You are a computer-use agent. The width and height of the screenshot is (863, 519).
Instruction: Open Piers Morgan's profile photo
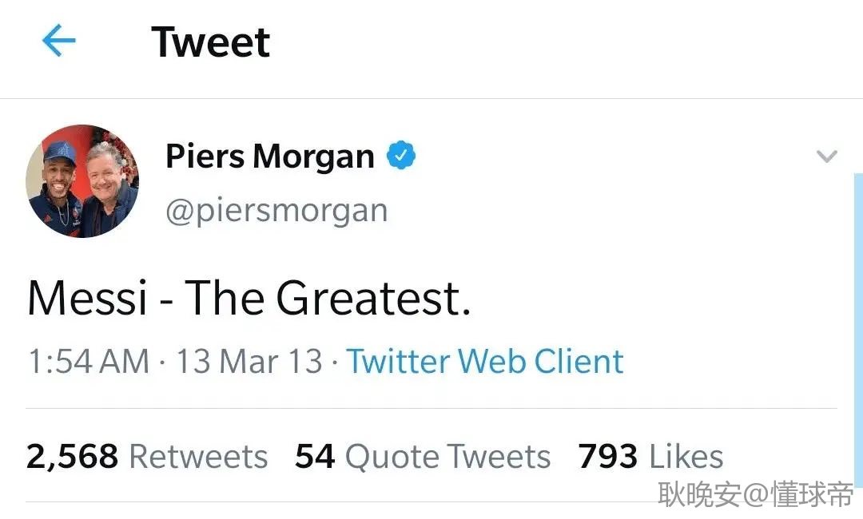pos(82,181)
